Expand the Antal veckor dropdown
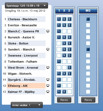103x111 pixels. (x=27, y=105)
